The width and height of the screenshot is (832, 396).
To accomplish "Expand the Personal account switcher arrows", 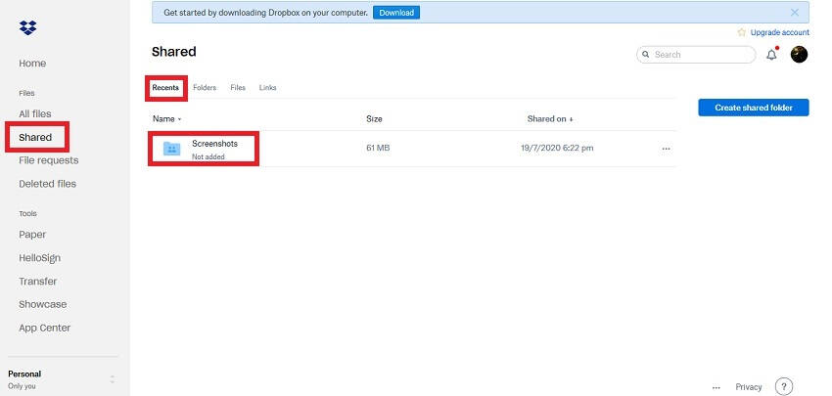I will point(112,379).
